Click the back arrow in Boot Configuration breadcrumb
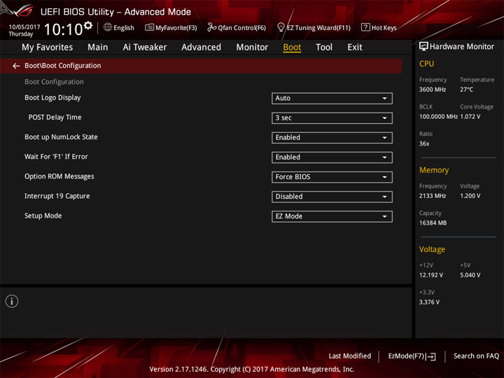The width and height of the screenshot is (504, 378). pyautogui.click(x=16, y=66)
